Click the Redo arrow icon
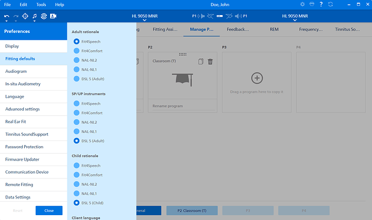Viewport: 372px width, 220px height. (x=16, y=16)
